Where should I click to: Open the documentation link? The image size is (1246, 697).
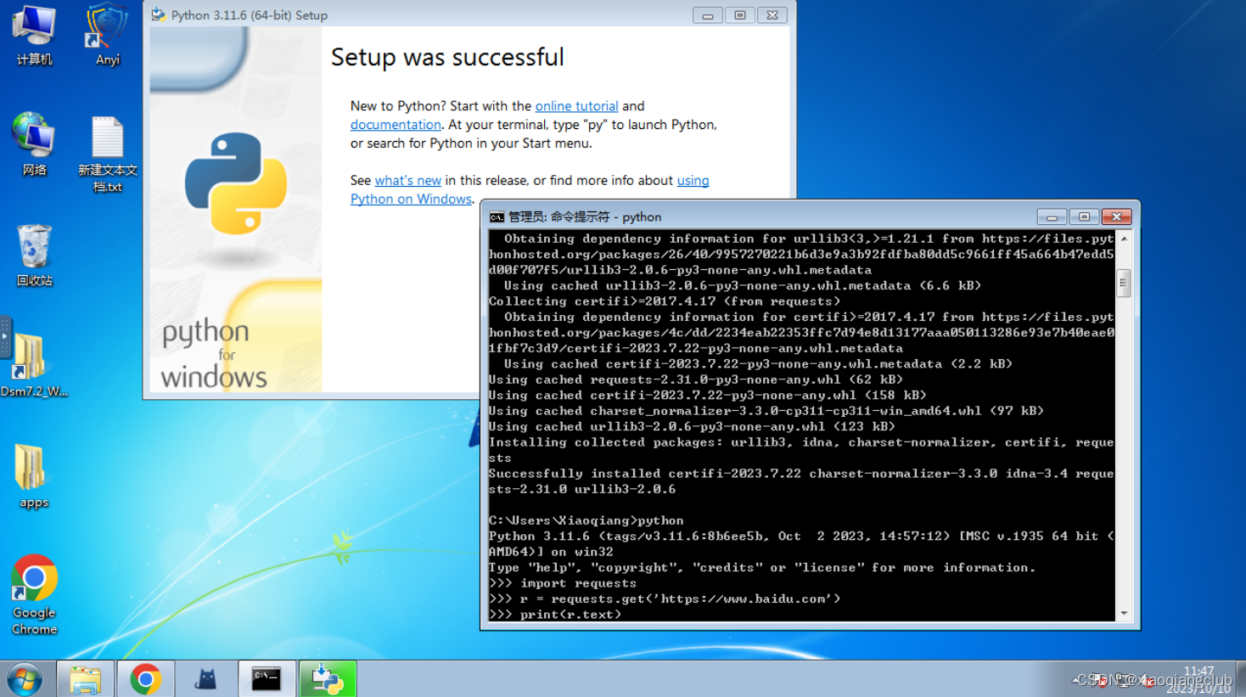396,125
